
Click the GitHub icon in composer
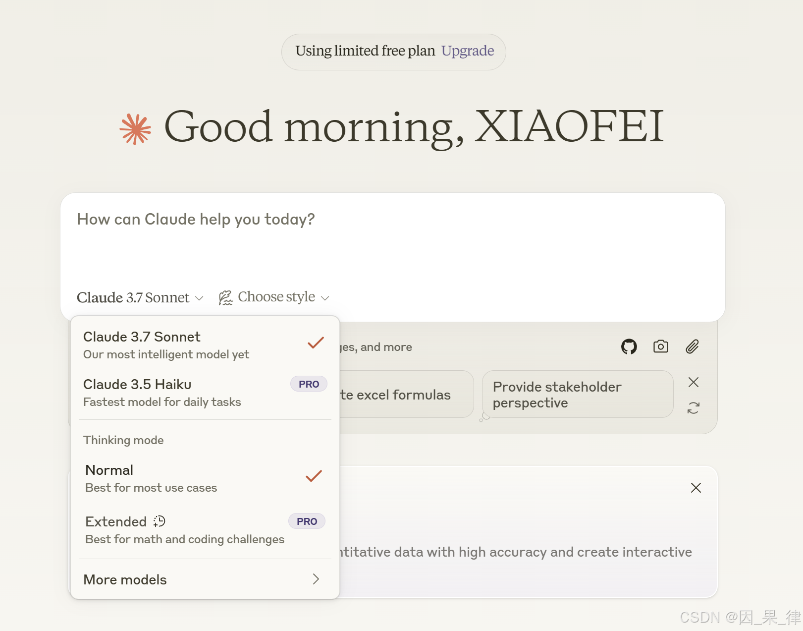[x=629, y=346]
